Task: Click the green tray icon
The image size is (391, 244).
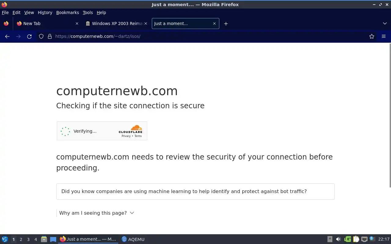Action: pos(347,239)
